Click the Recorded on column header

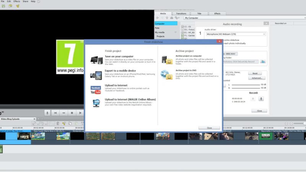[x=281, y=23]
